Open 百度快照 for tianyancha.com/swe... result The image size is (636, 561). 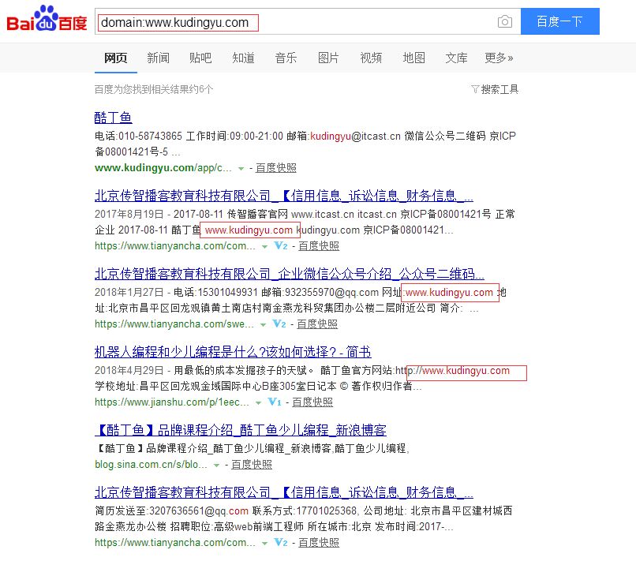(x=317, y=324)
